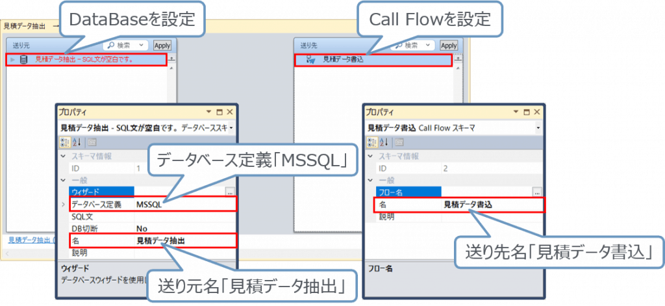Click Apply button in 送り先 panel

pos(449,45)
